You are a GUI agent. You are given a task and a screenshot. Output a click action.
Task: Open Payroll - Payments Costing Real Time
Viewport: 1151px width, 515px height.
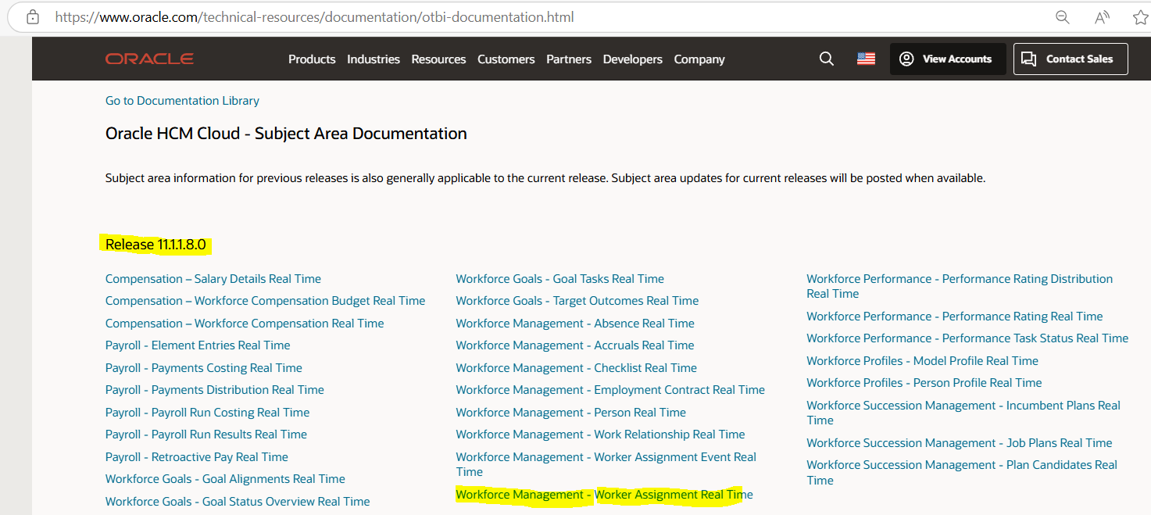(x=204, y=368)
